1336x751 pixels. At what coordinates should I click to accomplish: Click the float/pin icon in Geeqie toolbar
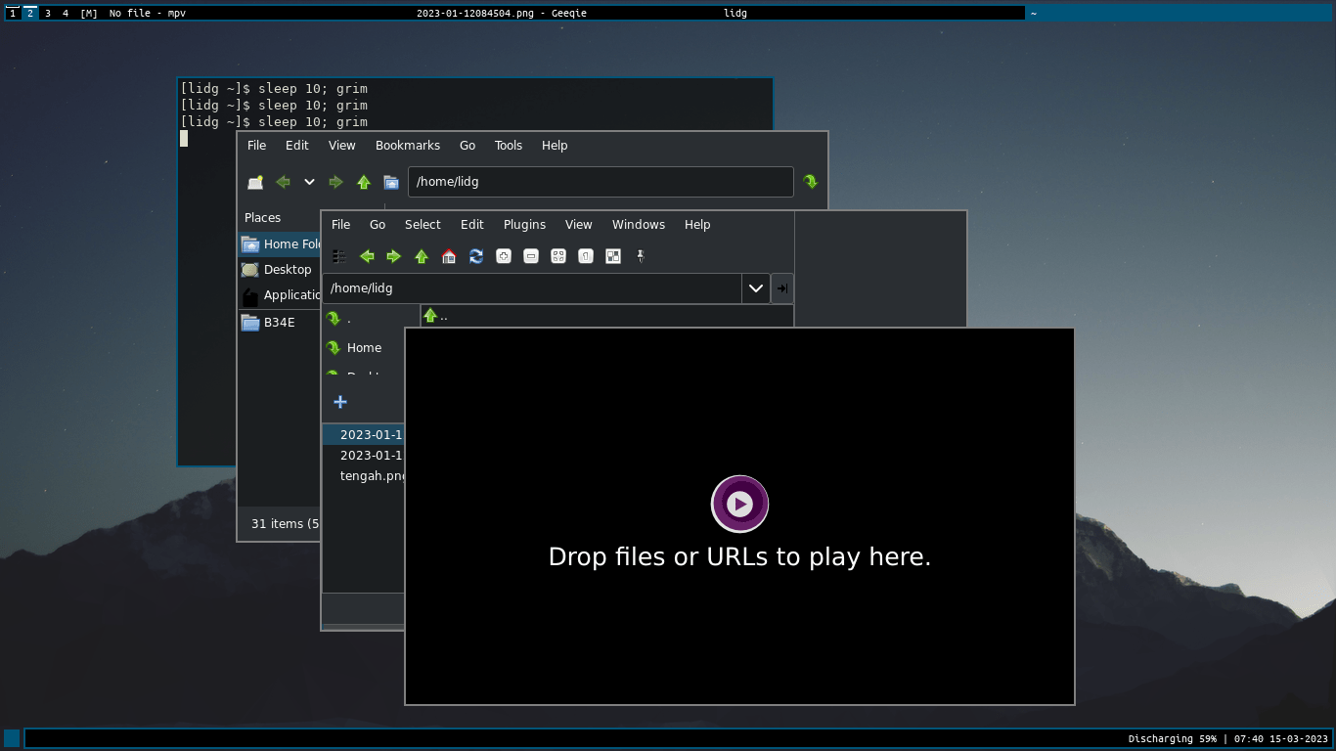[641, 256]
